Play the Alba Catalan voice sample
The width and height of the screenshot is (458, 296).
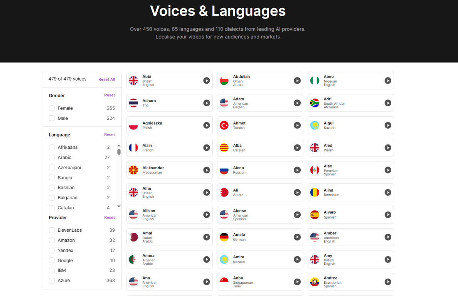[x=297, y=148]
